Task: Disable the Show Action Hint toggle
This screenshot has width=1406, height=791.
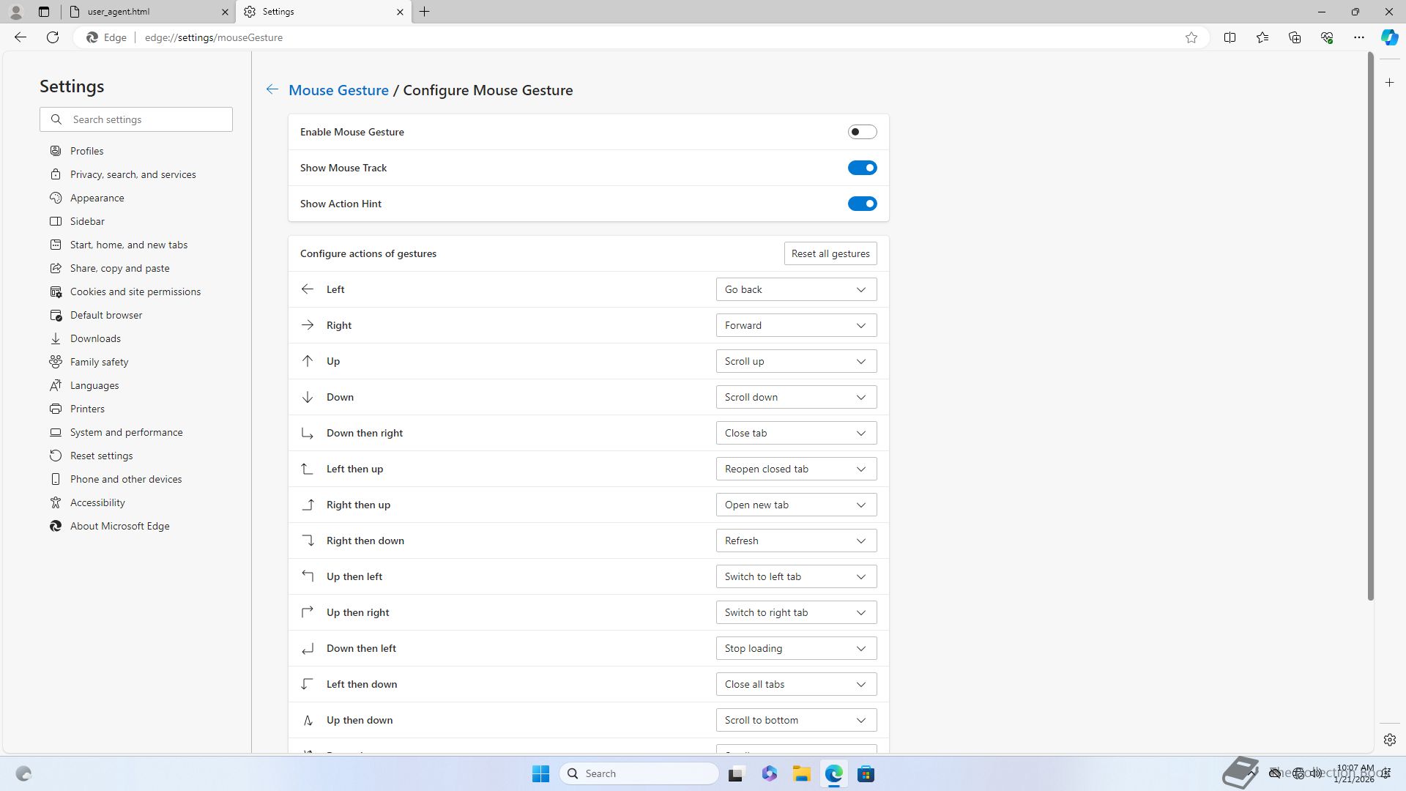Action: point(862,204)
